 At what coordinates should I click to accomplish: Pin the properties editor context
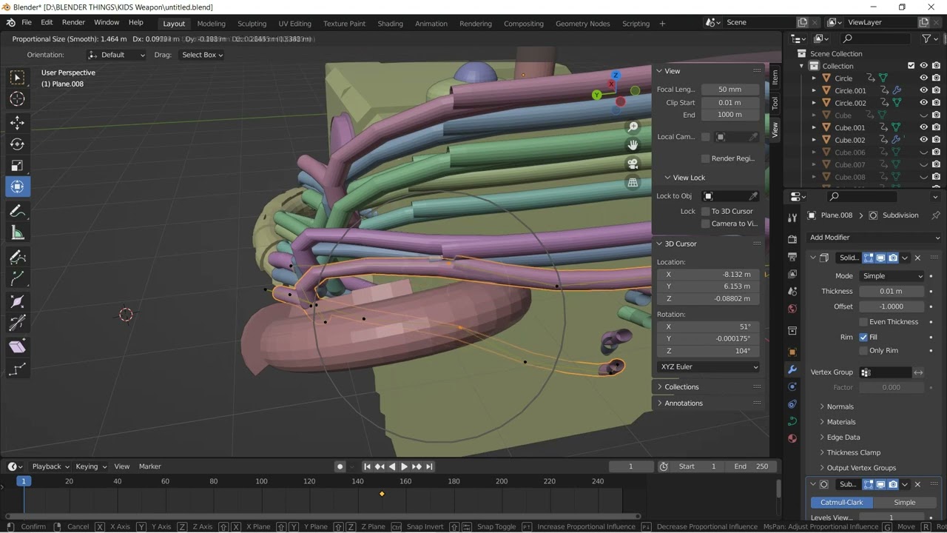tap(934, 215)
